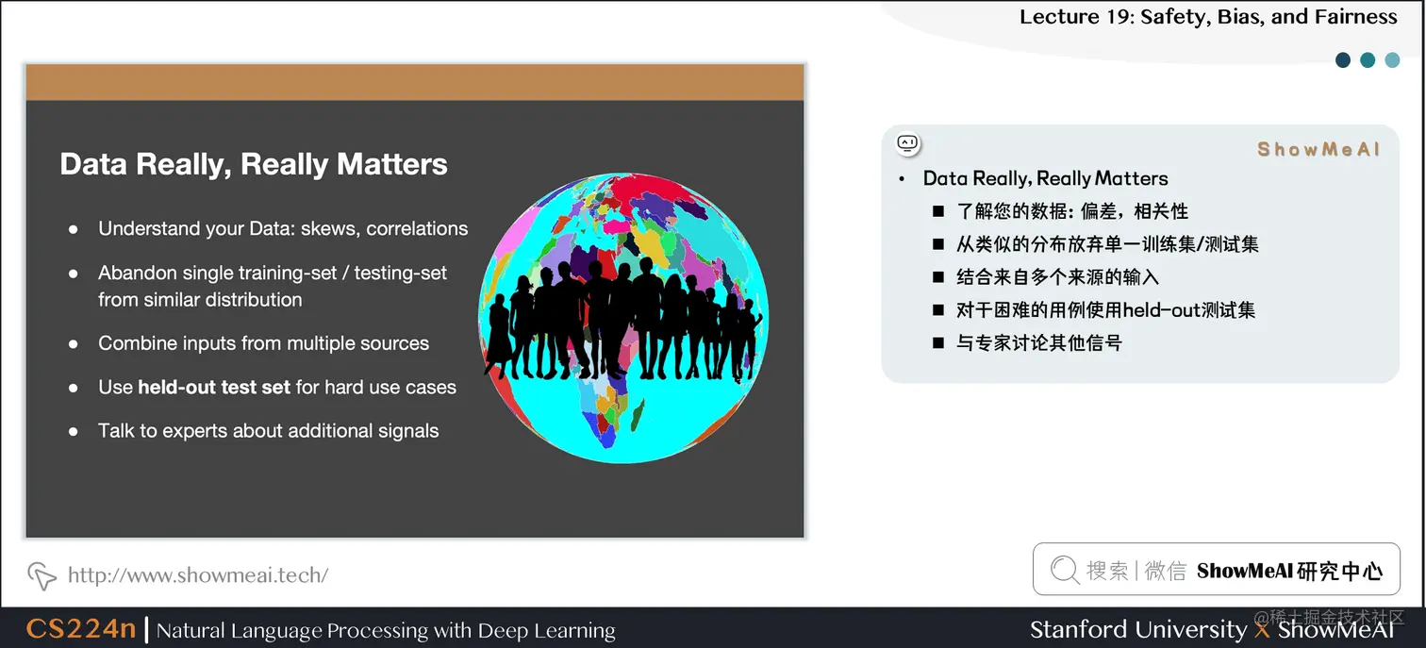Click the 搜索 | 微信 text in the search box
The width and height of the screenshot is (1426, 648).
[1136, 571]
